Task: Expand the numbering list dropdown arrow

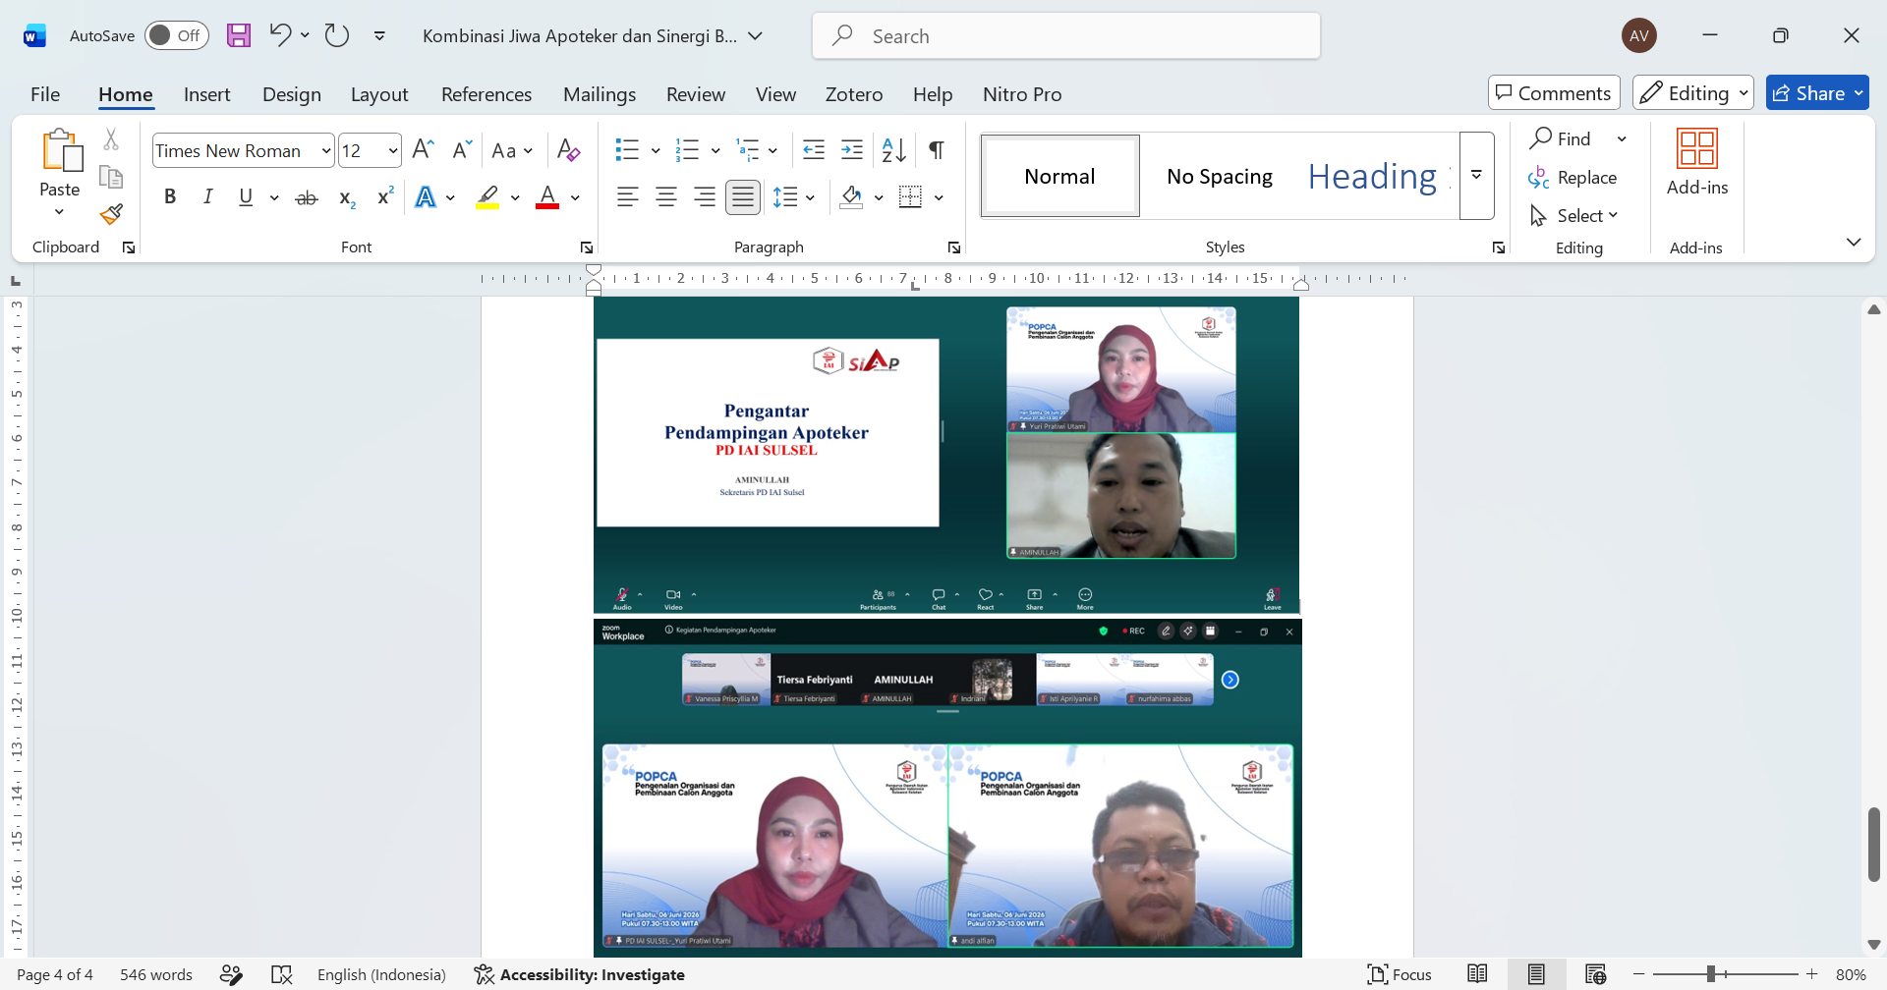Action: pos(715,150)
